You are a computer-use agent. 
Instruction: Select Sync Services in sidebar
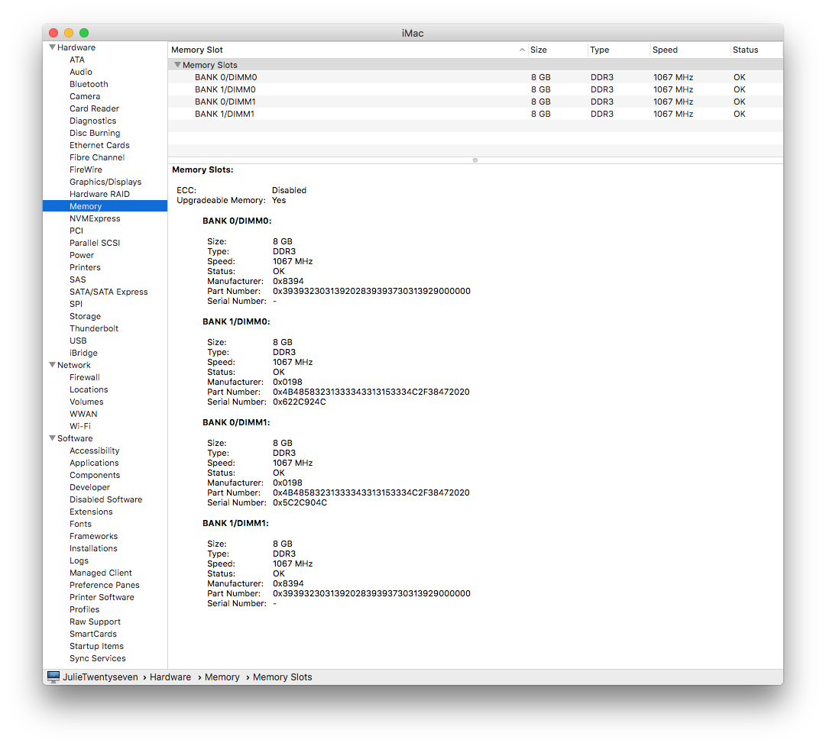(x=98, y=658)
